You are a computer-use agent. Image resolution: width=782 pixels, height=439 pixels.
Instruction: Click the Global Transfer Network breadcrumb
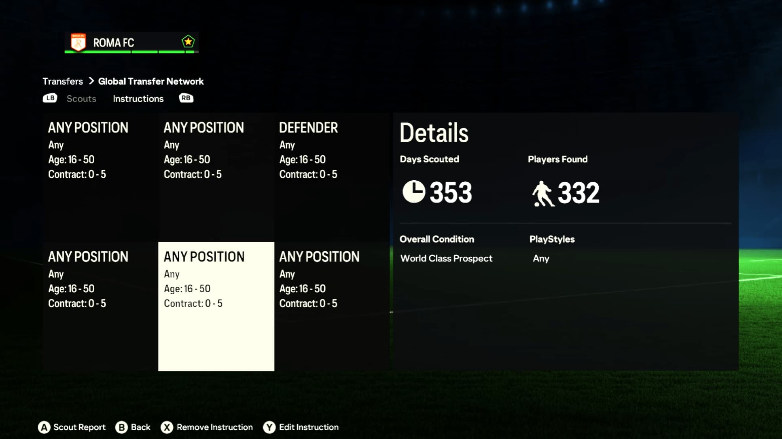(151, 81)
